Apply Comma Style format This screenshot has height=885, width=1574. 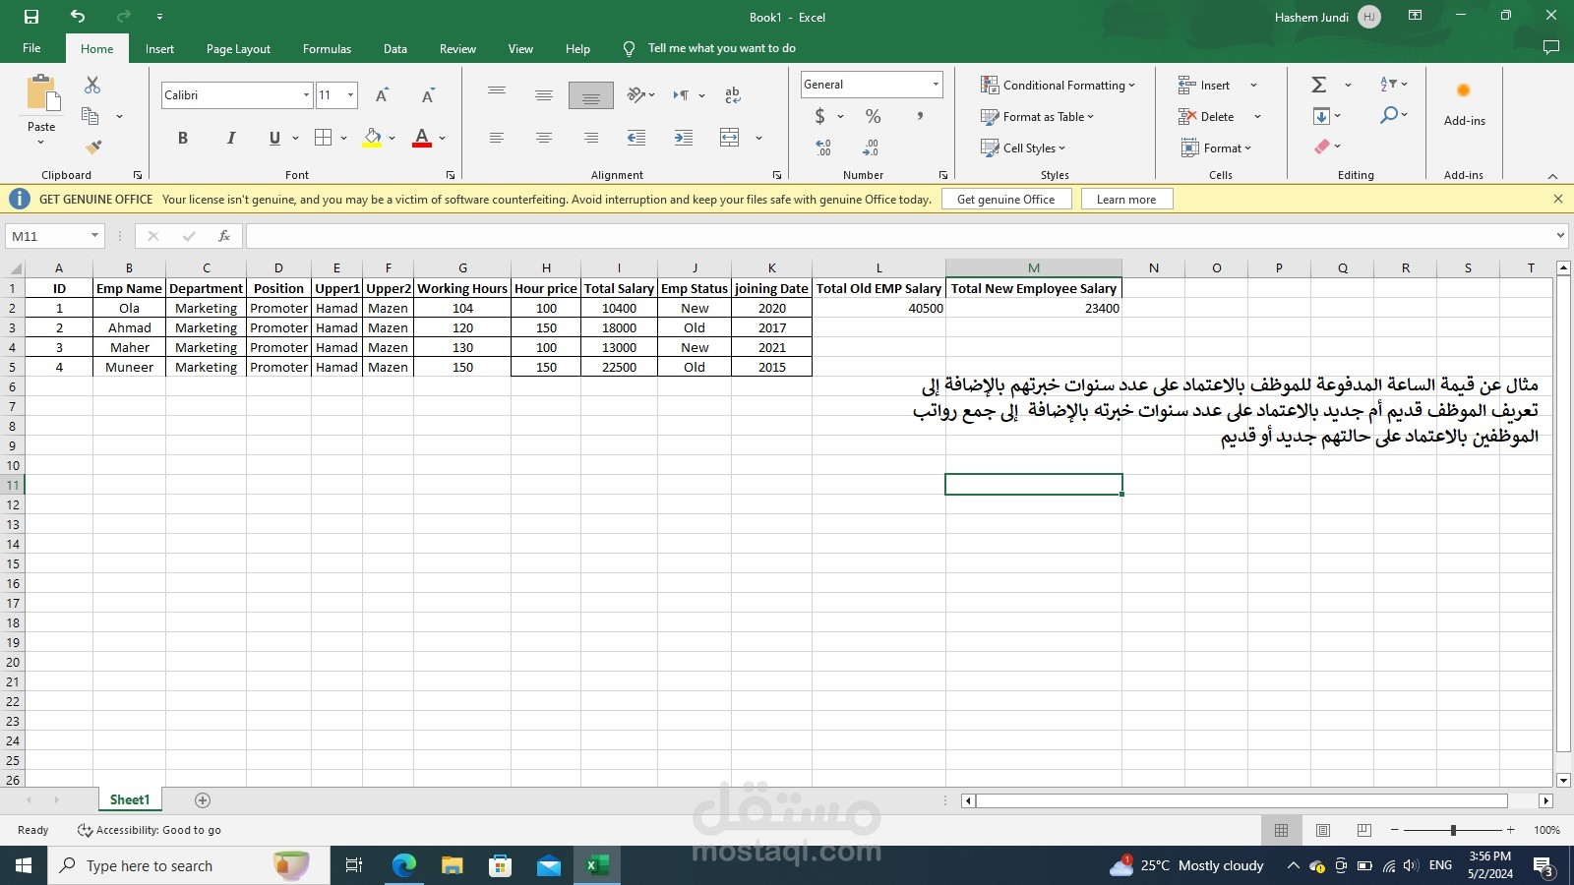[920, 116]
